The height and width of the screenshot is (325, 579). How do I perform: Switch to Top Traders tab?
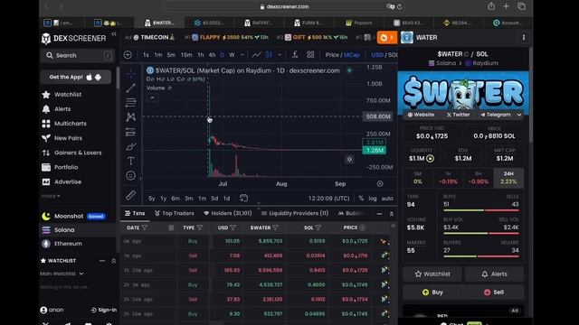pos(175,213)
